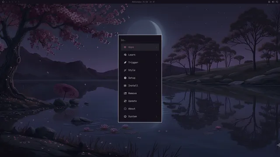Expand the System submenu chevron
Image resolution: width=280 pixels, height=157 pixels.
pyautogui.click(x=157, y=116)
